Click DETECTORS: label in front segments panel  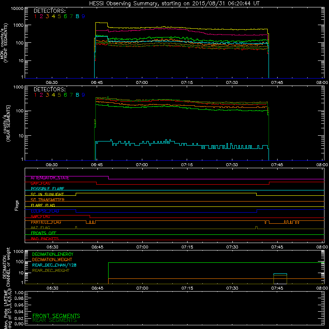click(x=50, y=11)
